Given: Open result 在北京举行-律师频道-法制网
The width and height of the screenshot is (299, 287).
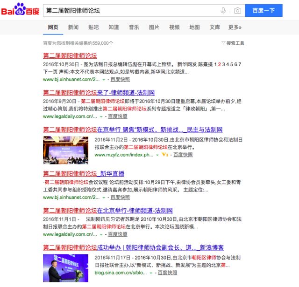Looking at the screenshot, I should pyautogui.click(x=108, y=211).
